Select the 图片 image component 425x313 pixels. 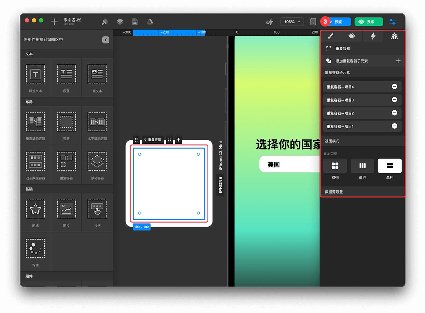click(66, 212)
